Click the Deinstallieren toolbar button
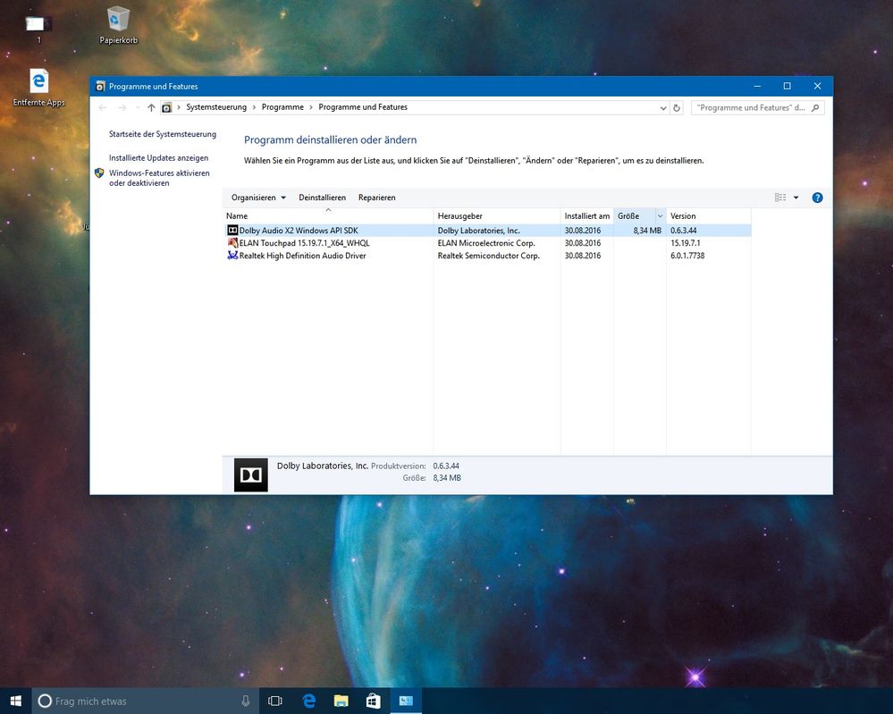 pos(322,197)
